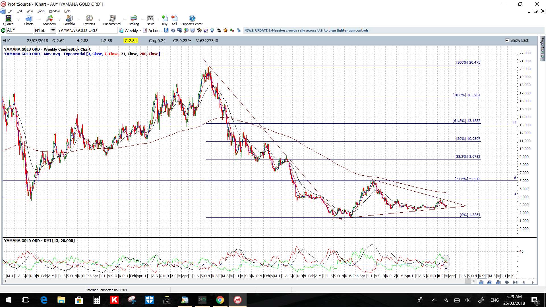This screenshot has height=307, width=546.
Task: Click the 0% 1.3864 Fibonacci label
Action: (470, 215)
